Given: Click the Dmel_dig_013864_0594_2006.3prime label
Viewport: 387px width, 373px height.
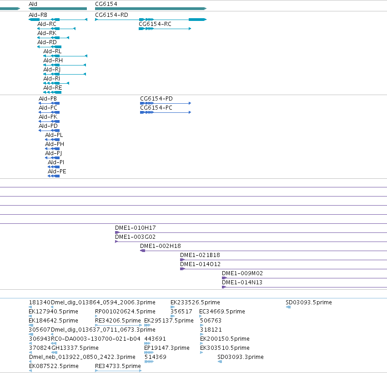Looking at the screenshot, I should [103, 302].
